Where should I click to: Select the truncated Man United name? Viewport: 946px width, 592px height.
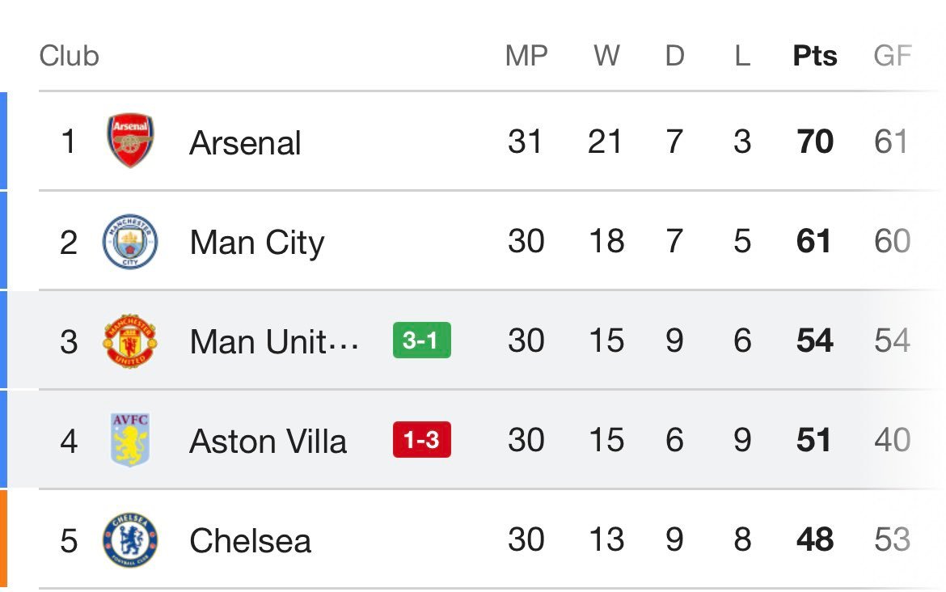pos(273,342)
